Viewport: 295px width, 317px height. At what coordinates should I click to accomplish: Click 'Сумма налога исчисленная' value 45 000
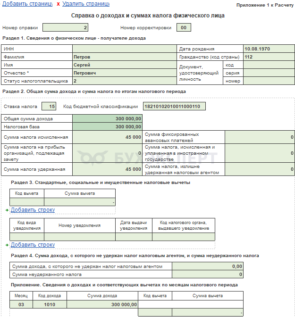(107, 137)
